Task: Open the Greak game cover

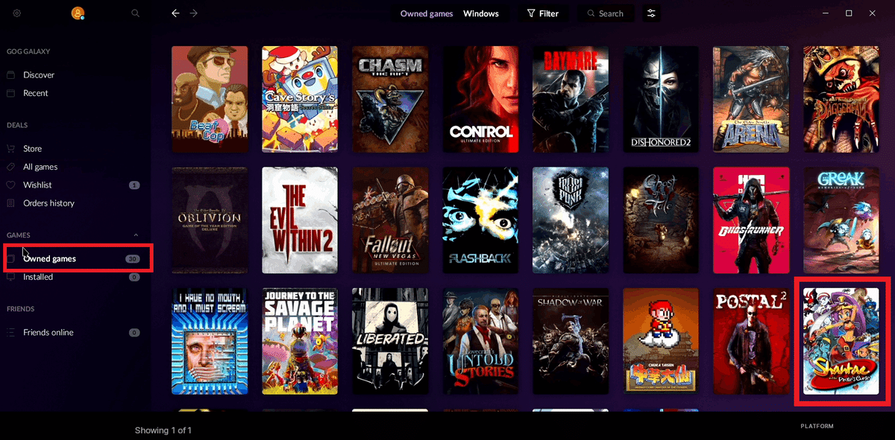Action: tap(841, 220)
